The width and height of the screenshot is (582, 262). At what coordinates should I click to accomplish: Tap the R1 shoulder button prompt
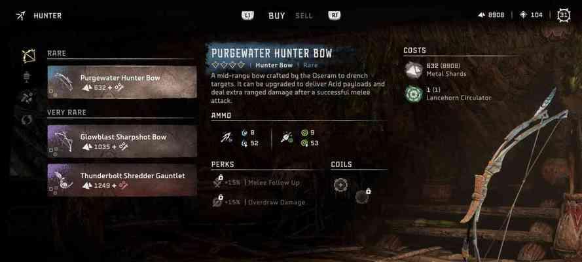coord(335,15)
